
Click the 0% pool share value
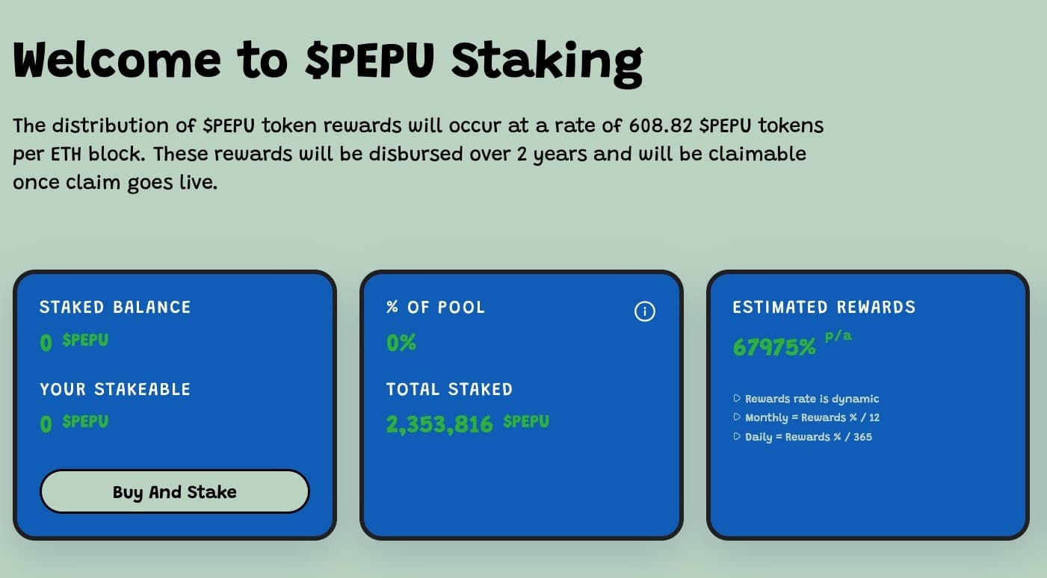point(401,343)
